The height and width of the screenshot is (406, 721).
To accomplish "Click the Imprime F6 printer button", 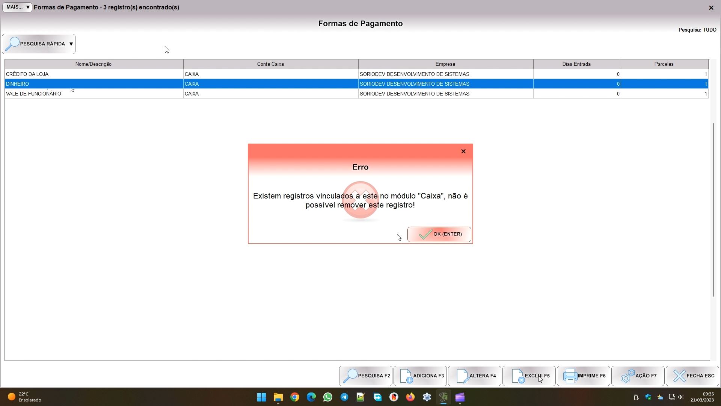I will (583, 376).
